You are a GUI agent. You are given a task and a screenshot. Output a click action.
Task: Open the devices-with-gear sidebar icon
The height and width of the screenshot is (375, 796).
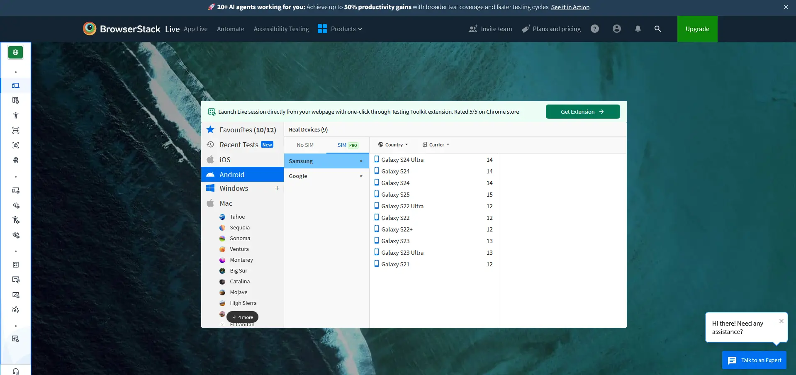[x=16, y=190]
